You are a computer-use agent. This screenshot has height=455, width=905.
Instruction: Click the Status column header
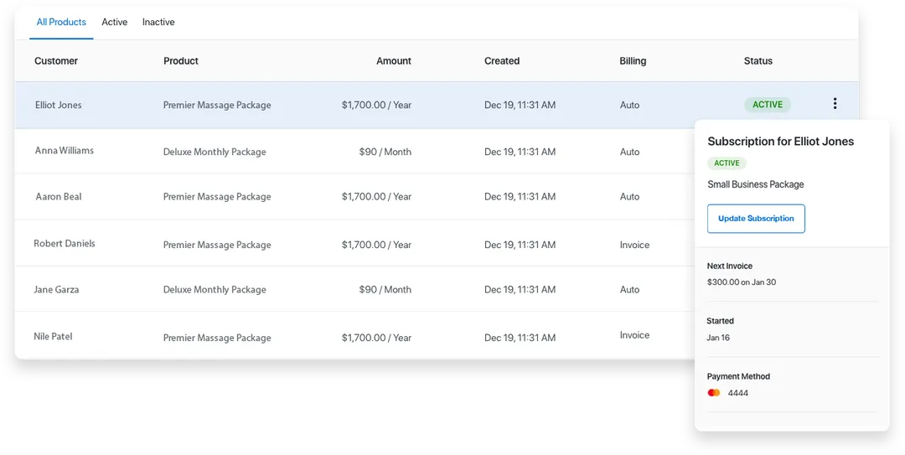coord(758,61)
